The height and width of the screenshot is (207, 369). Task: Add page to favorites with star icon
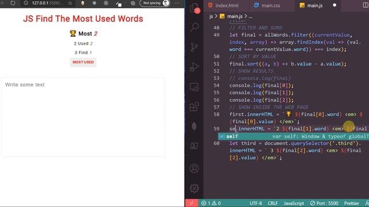pyautogui.click(x=70, y=3)
